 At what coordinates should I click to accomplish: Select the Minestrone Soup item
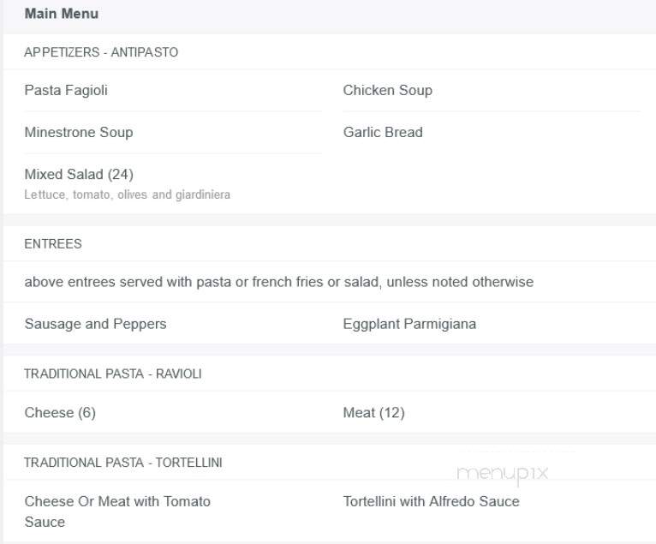79,132
